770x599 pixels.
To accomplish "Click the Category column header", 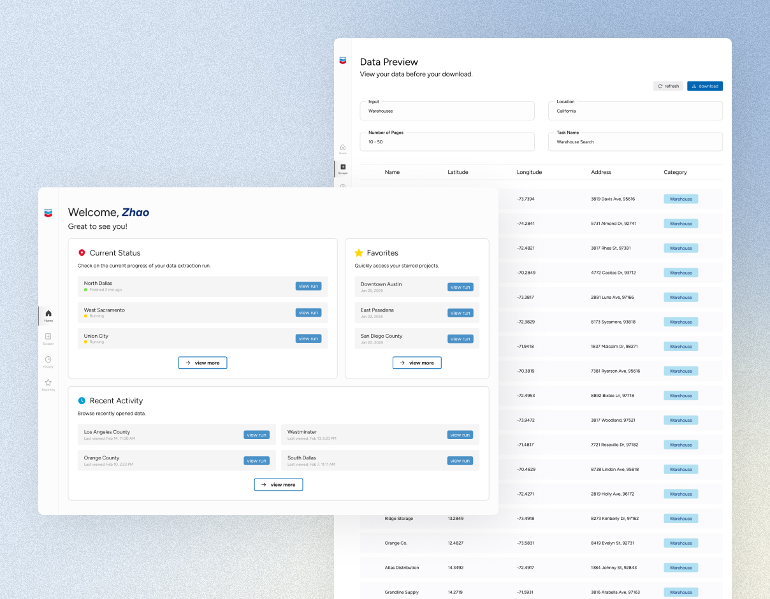I will pyautogui.click(x=675, y=172).
